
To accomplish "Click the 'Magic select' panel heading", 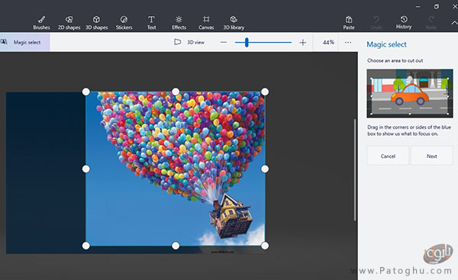I will click(386, 44).
